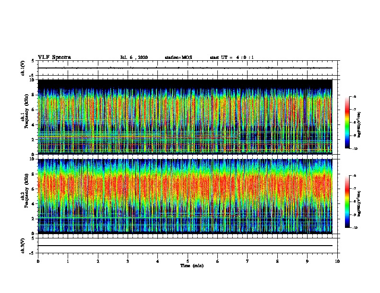Image resolution: width=380 pixels, height=293 pixels.
Task: Select the "start UT = 4:0:1" text
Action: 232,57
